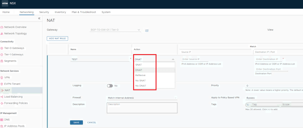Click the VPN icon in Network Services
The width and height of the screenshot is (303, 128).
[2, 77]
